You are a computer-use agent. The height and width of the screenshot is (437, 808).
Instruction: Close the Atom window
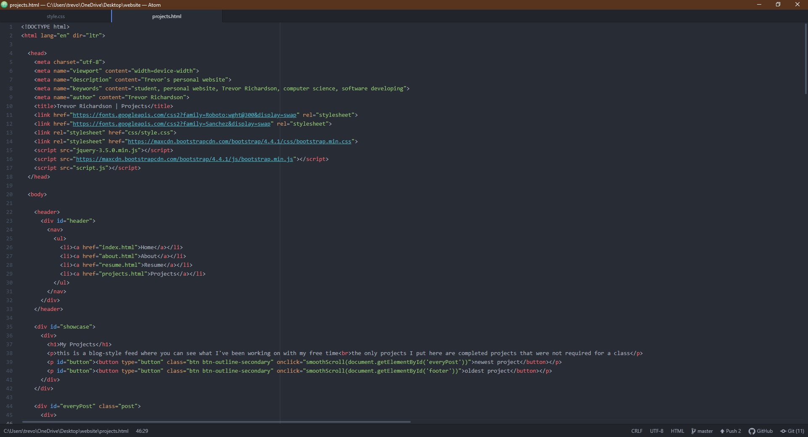pos(797,5)
